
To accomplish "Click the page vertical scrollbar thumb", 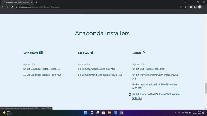I will 206,88.
